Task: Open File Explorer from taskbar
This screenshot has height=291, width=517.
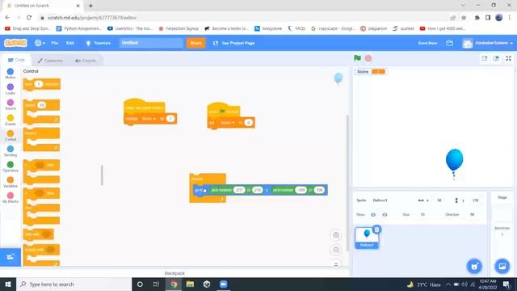Action: point(190,284)
